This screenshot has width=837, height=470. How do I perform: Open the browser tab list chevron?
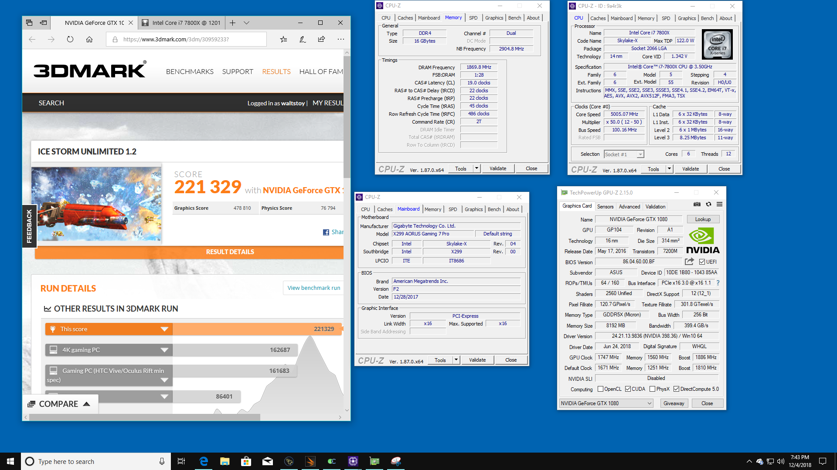tap(246, 23)
